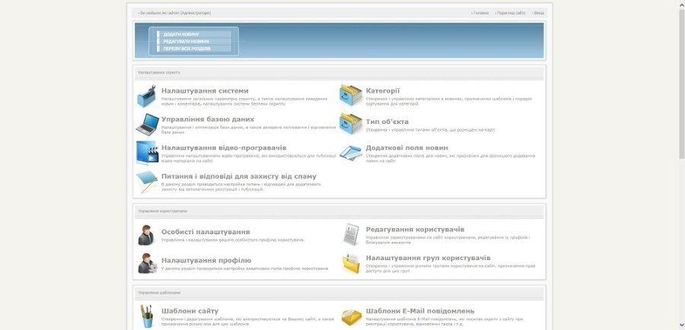
Task: Open the Налаштування профілю heading link
Action: pyautogui.click(x=200, y=260)
